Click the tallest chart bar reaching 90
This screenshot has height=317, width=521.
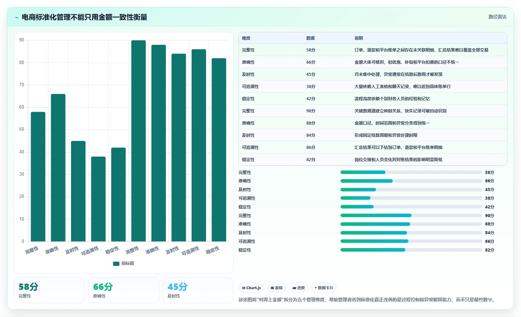pyautogui.click(x=138, y=141)
